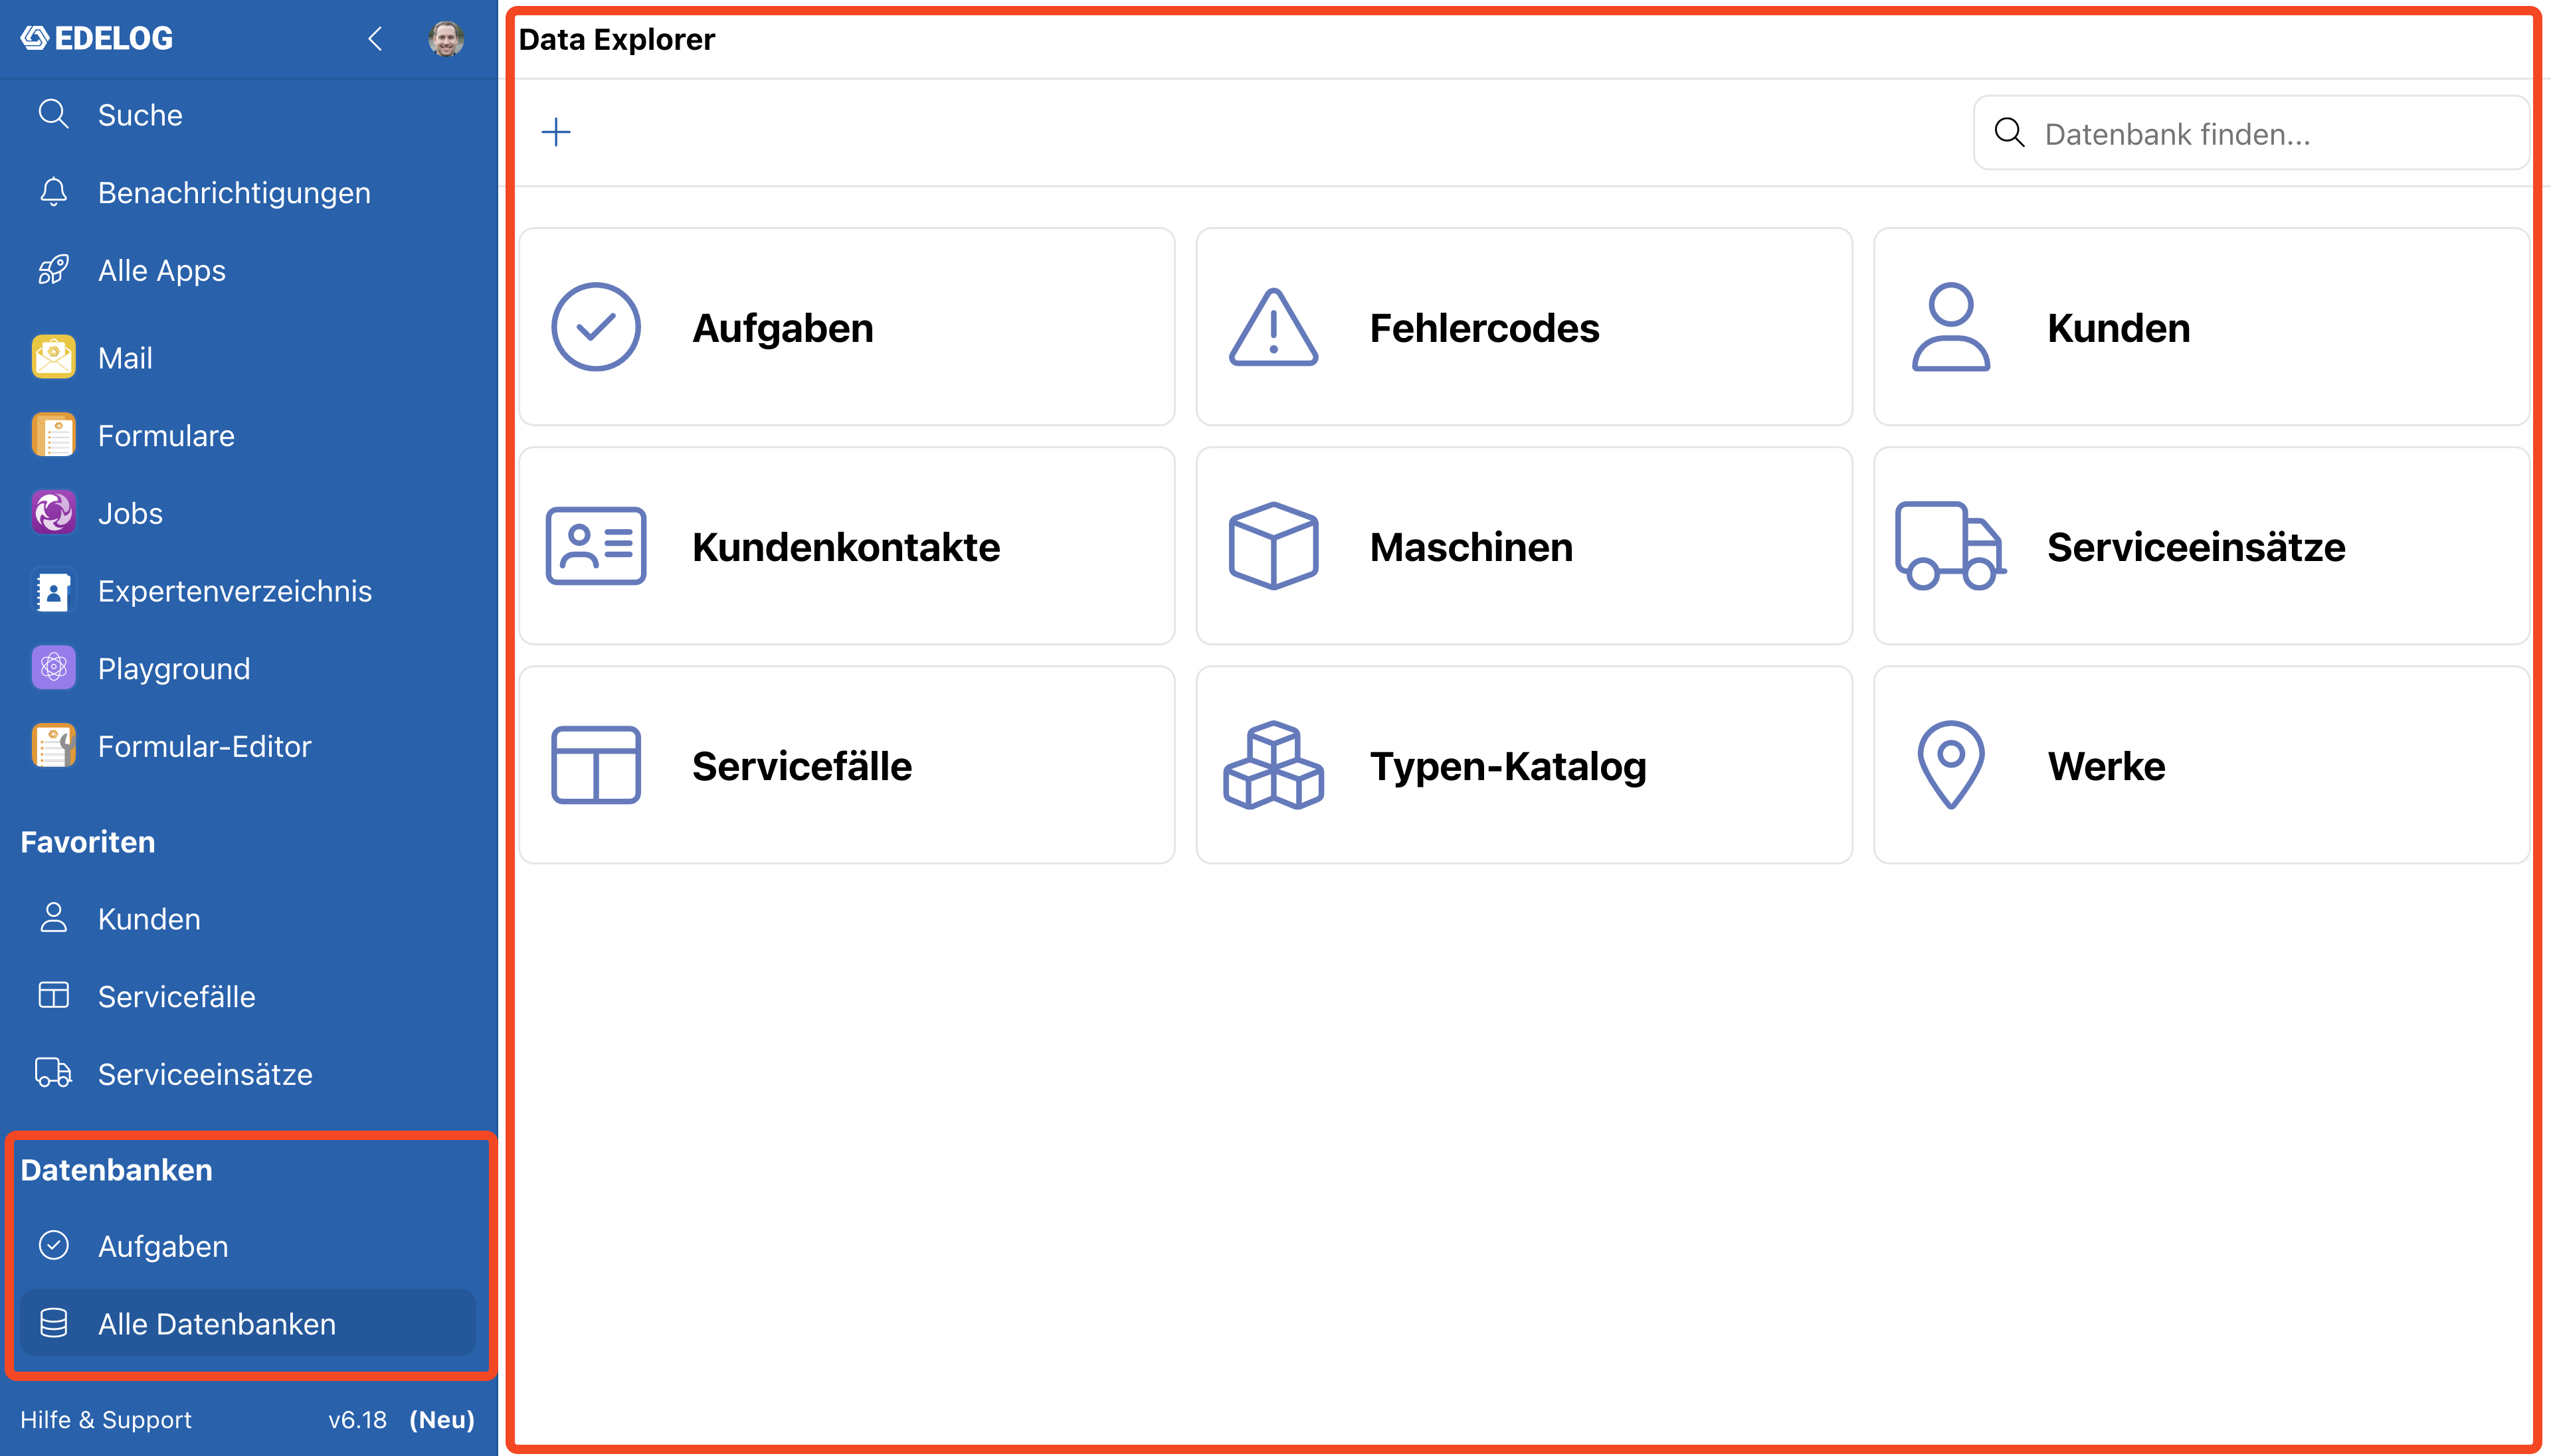Open Benachrichtigungen in the sidebar
This screenshot has width=2551, height=1456.
pos(248,192)
